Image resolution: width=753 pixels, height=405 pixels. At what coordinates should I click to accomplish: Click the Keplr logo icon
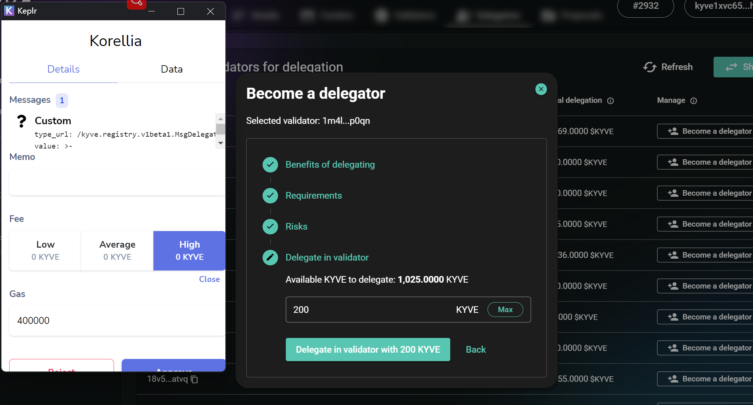(9, 11)
